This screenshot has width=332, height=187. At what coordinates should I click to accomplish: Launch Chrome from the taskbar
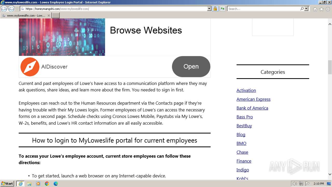pyautogui.click(x=47, y=184)
